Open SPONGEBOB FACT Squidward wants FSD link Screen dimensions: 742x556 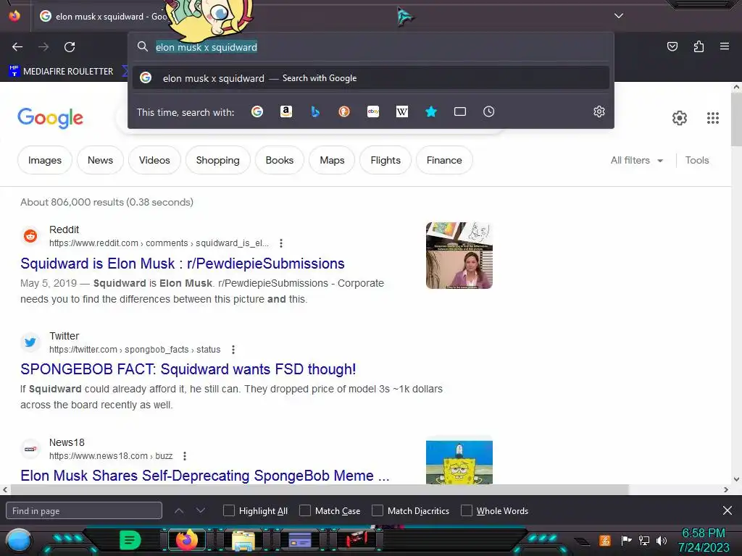click(188, 369)
